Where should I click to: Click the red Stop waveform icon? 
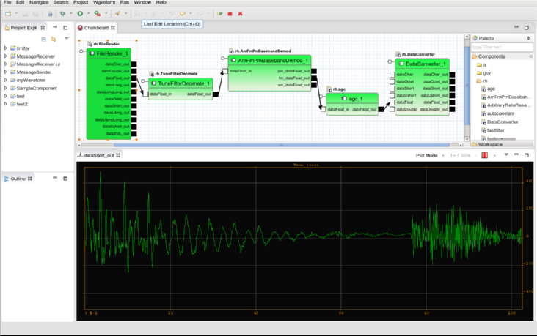(230, 13)
